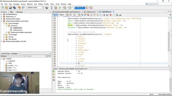This screenshot has height=96, width=172.
Task: Switch to the Files tab
Action: [x=12, y=12]
